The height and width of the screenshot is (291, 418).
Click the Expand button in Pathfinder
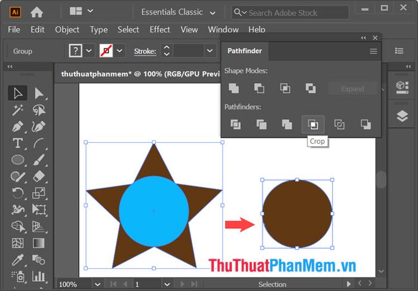pos(353,89)
